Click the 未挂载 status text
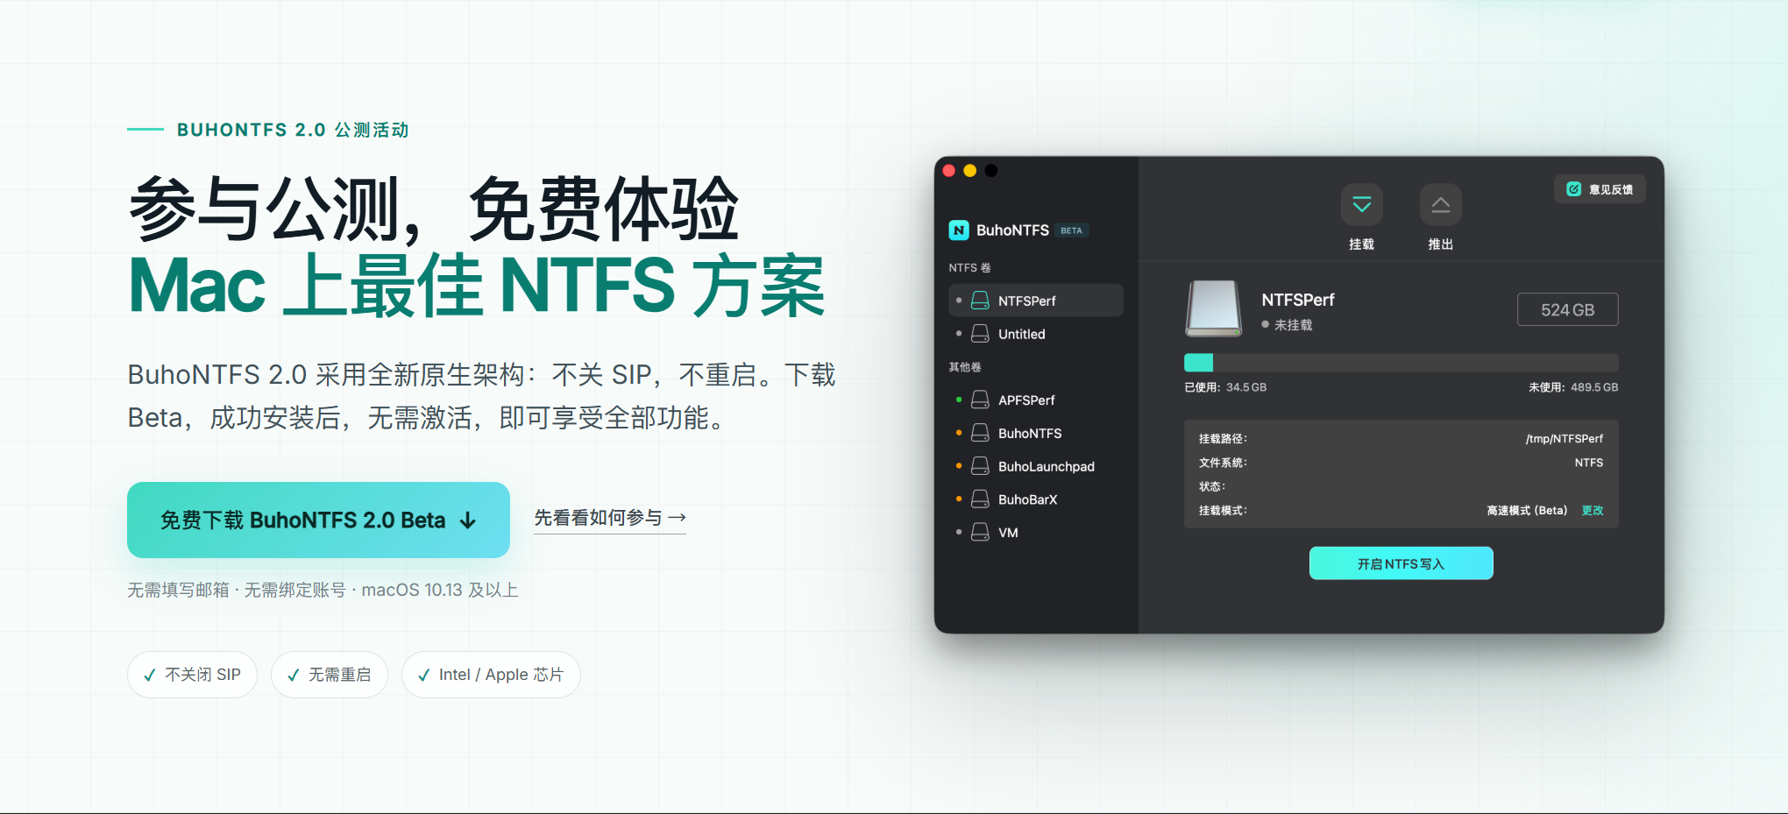The image size is (1788, 814). (1293, 325)
